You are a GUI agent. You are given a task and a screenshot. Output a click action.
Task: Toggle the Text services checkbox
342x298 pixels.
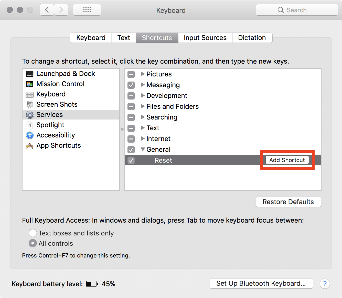(x=131, y=128)
